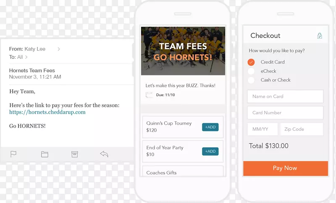The width and height of the screenshot is (336, 203).
Task: Select the Credit Card payment option
Action: (x=251, y=62)
